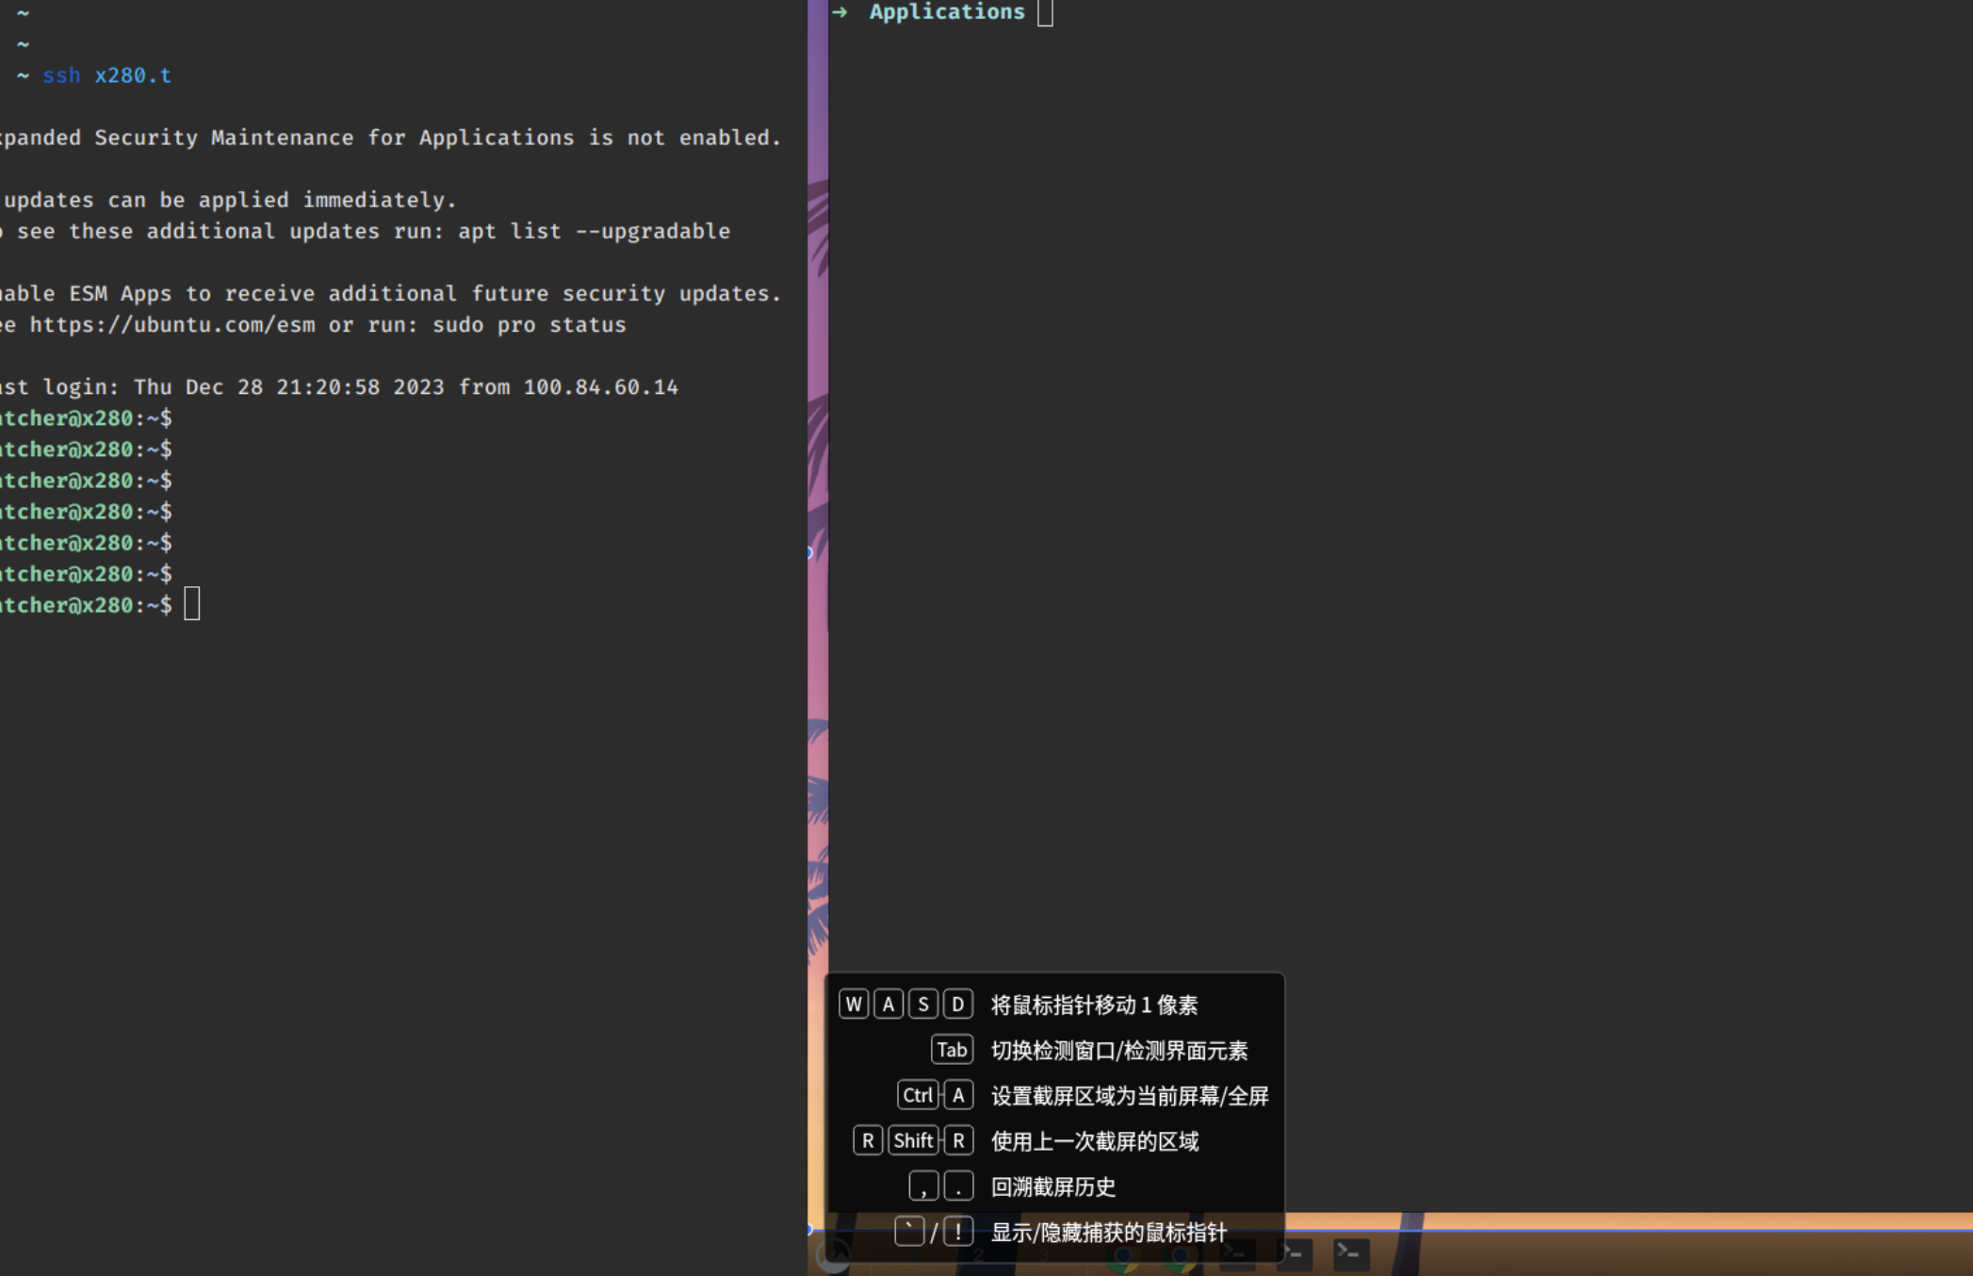The height and width of the screenshot is (1276, 1973).
Task: Click the Tab keycap in the shortcut overlay
Action: point(951,1050)
